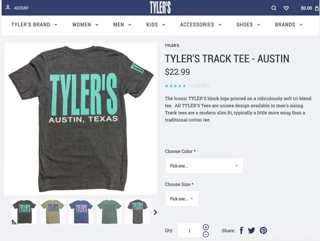The image size is (320, 241).
Task: Expand the Women menu
Action: 85,25
